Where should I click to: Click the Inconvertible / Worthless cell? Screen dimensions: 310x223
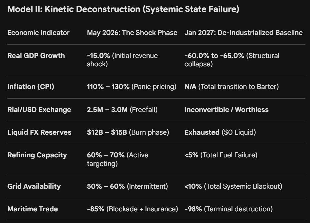(226, 110)
